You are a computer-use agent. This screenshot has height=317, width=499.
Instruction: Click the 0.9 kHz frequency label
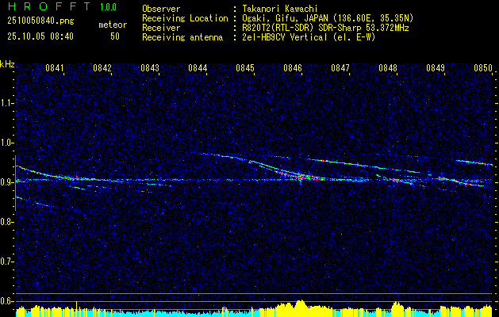(x=7, y=182)
